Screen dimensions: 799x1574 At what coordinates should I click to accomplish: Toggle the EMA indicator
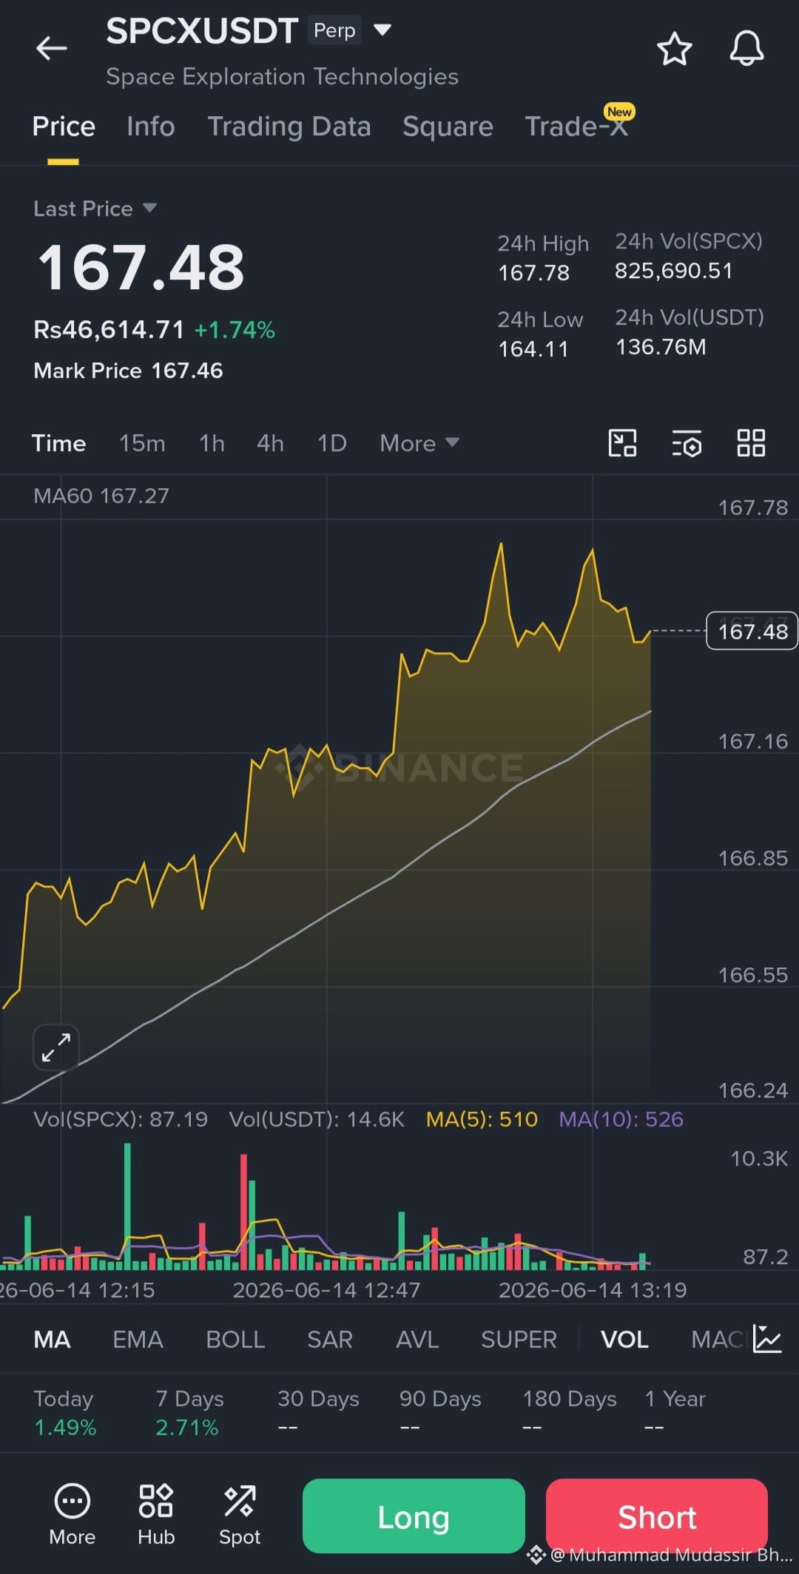[x=138, y=1340]
